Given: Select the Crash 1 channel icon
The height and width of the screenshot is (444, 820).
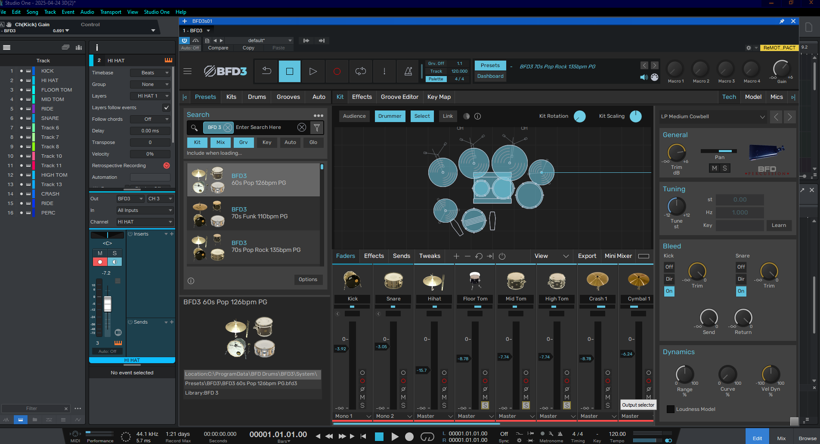Looking at the screenshot, I should click(597, 280).
